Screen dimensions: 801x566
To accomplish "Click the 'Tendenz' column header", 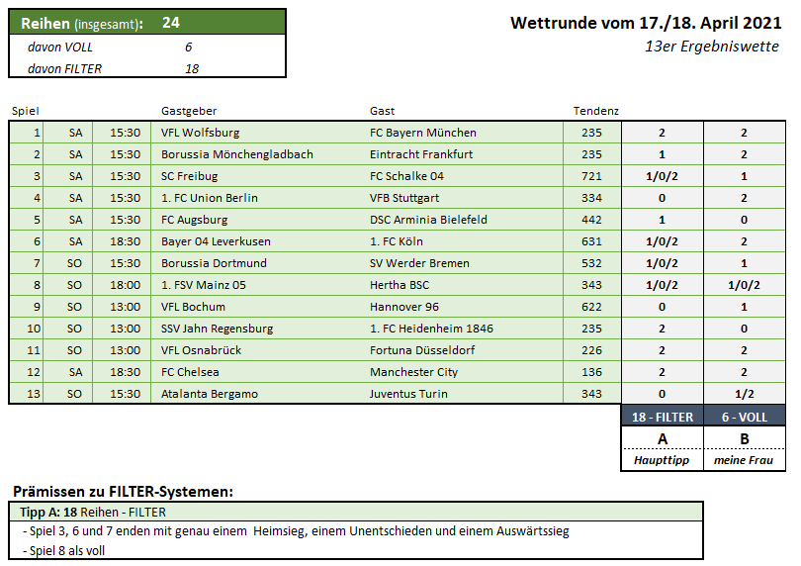I will [x=595, y=111].
